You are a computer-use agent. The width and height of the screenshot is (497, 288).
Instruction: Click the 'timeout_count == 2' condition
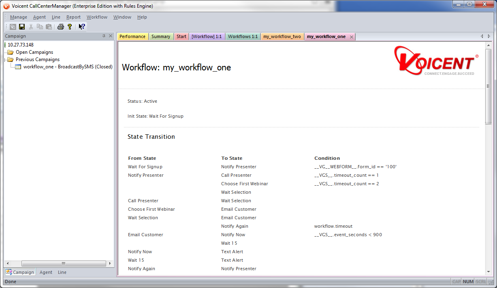tap(346, 184)
